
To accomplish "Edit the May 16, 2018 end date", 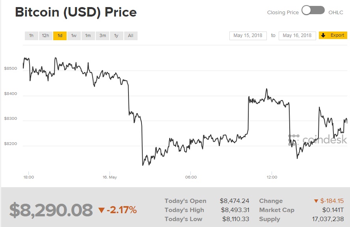I will [x=297, y=35].
